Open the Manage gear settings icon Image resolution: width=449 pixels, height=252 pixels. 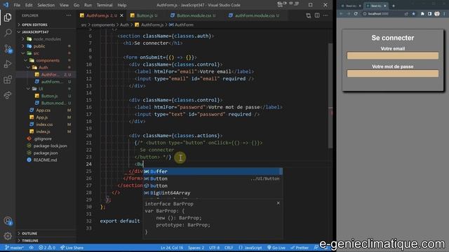pyautogui.click(x=8, y=236)
